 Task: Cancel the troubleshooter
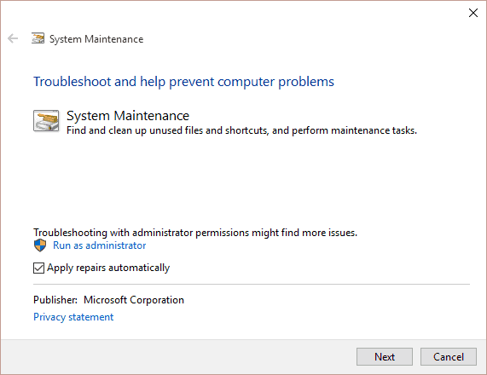448,357
